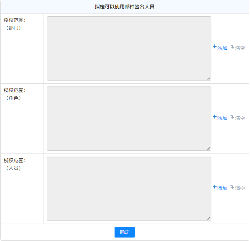
Task: Click the clear arrow icon in personnel row
Action: [232, 187]
